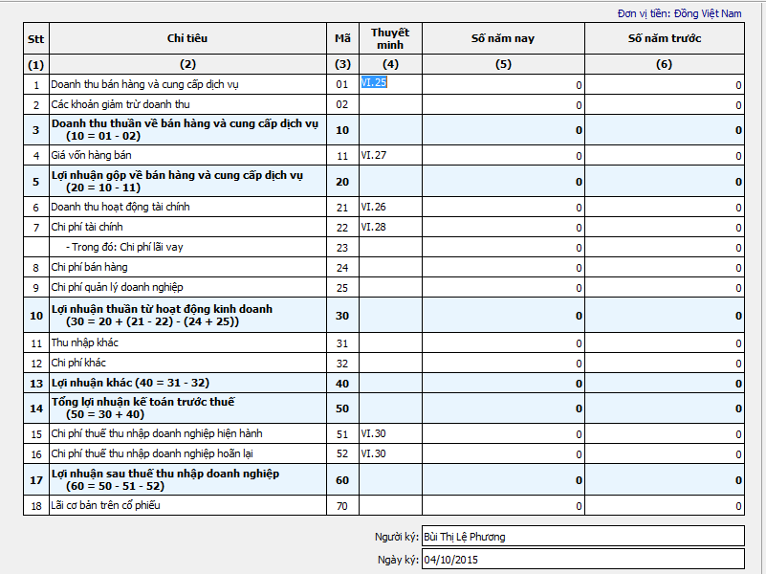Select current-year value for thuế TNDN hoãn lại

(x=504, y=453)
